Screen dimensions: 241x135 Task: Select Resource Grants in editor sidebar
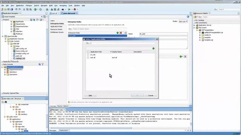[56, 29]
